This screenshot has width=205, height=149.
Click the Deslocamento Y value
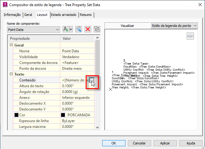(x=77, y=109)
